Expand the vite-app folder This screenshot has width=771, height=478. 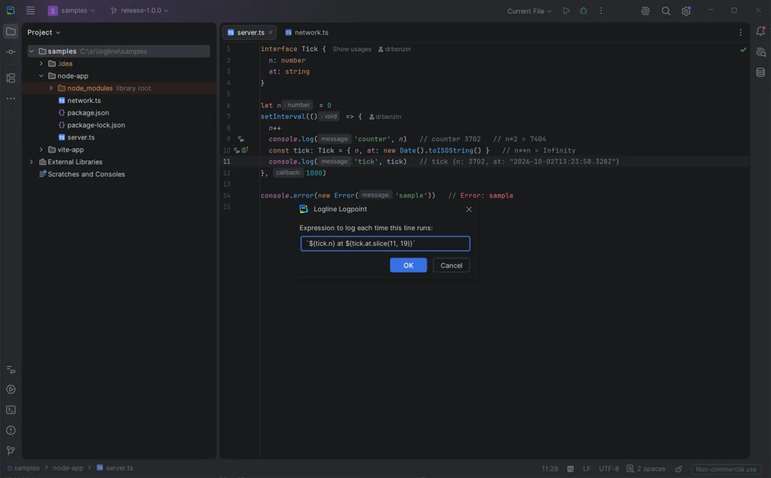(41, 149)
